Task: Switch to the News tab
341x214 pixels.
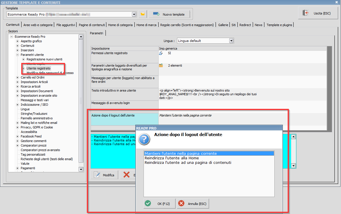Action: pos(258,25)
